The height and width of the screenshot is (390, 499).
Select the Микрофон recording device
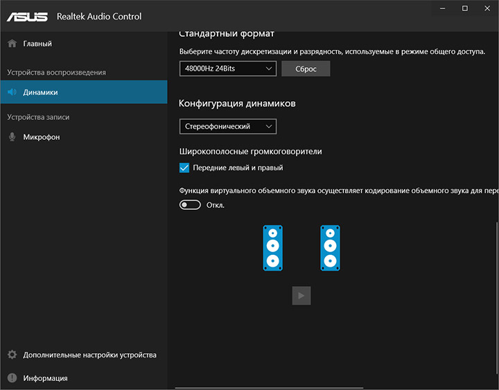(x=42, y=137)
